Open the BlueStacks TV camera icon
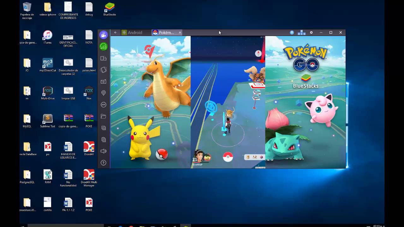Screen dimensions: 404x227 pos(104,35)
